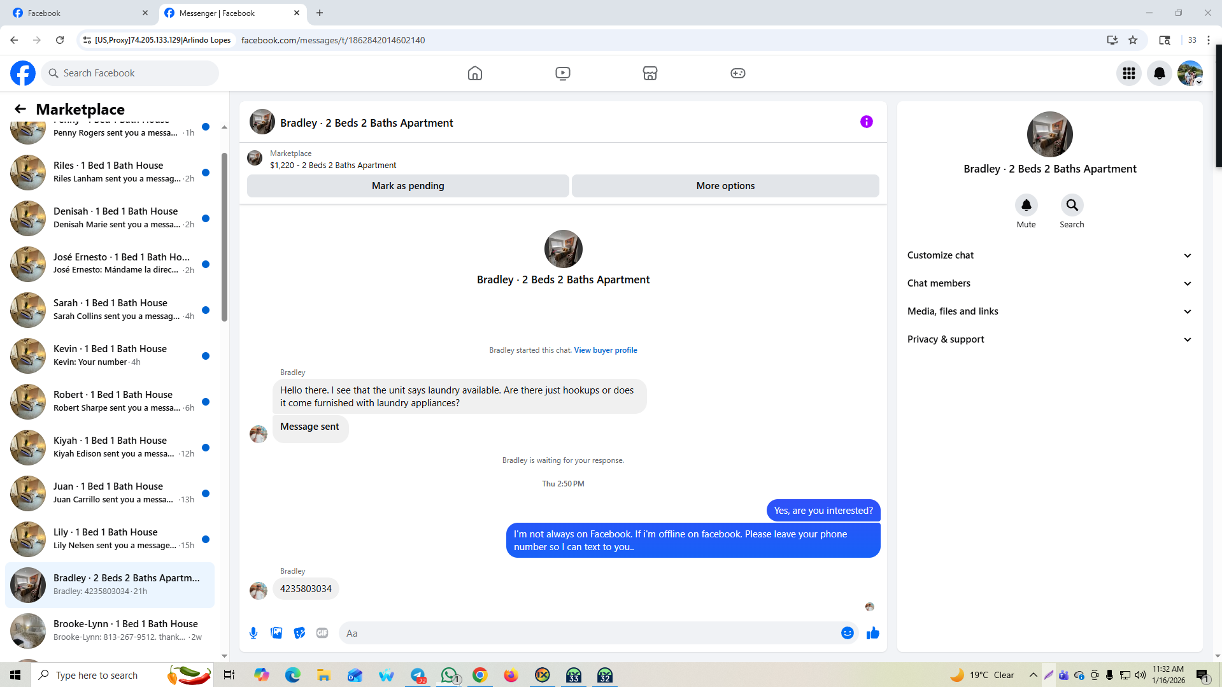Image resolution: width=1222 pixels, height=687 pixels.
Task: Open Windows Start menu
Action: [15, 675]
